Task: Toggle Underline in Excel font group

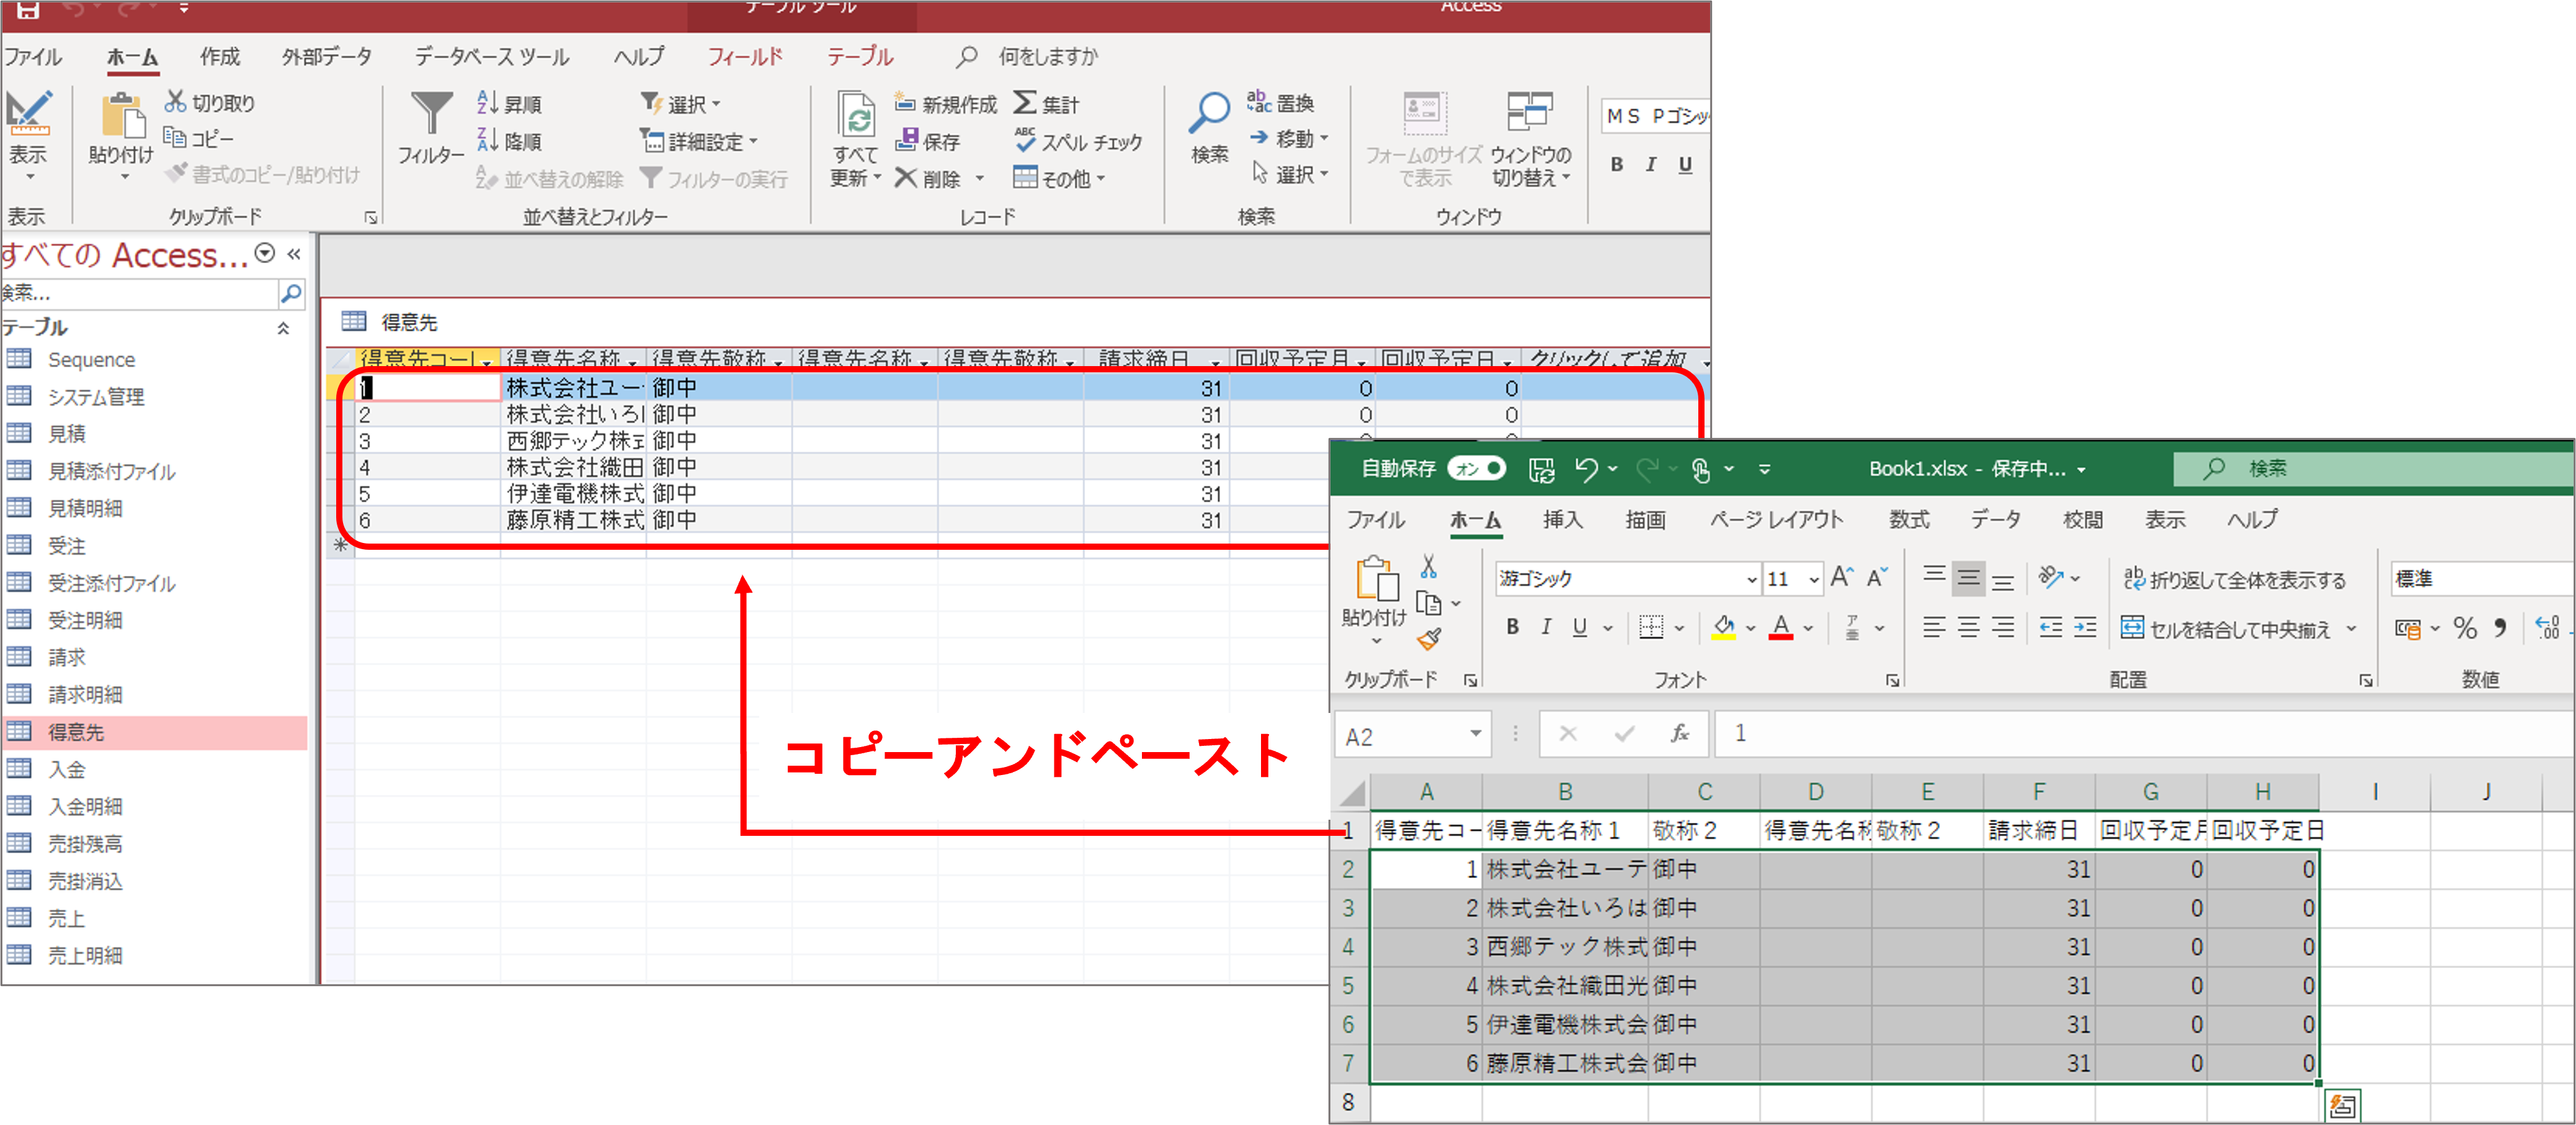Action: click(x=1580, y=627)
